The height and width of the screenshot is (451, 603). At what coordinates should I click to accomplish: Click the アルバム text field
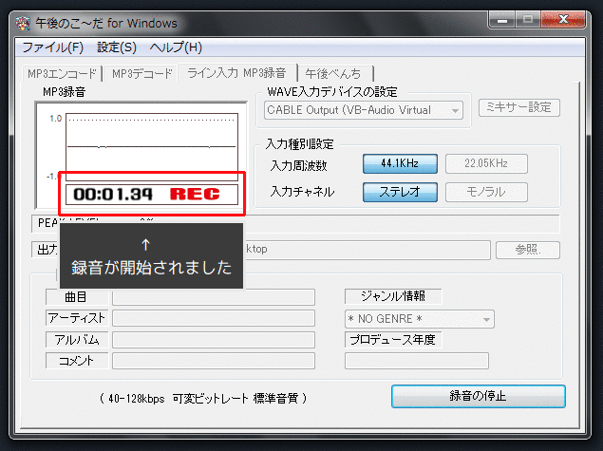pyautogui.click(x=213, y=339)
